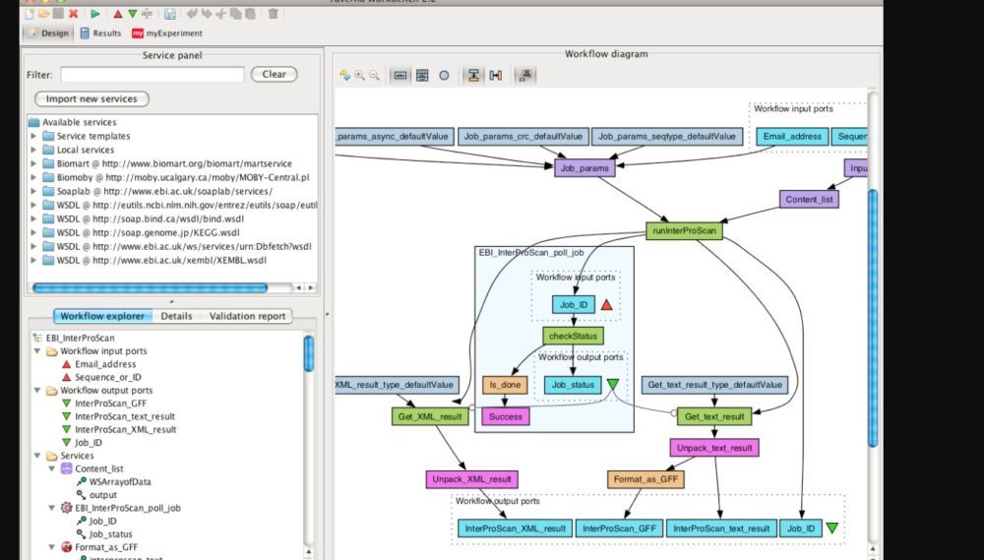Click the zoom out magnifier icon

coord(375,75)
